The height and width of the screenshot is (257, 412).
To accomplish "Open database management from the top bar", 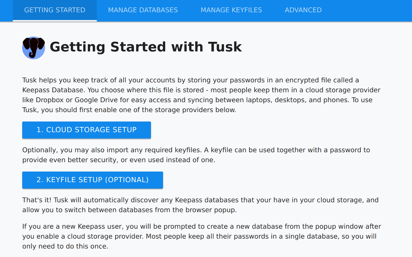I will [143, 10].
